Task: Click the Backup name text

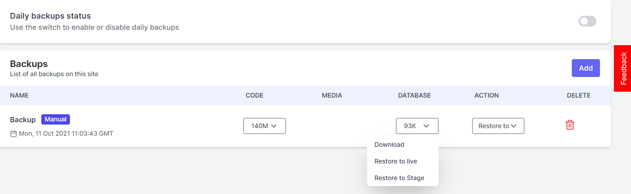Action: click(x=23, y=120)
